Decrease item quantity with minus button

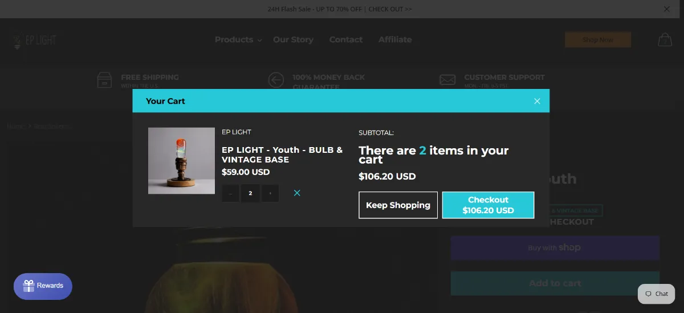coord(230,193)
